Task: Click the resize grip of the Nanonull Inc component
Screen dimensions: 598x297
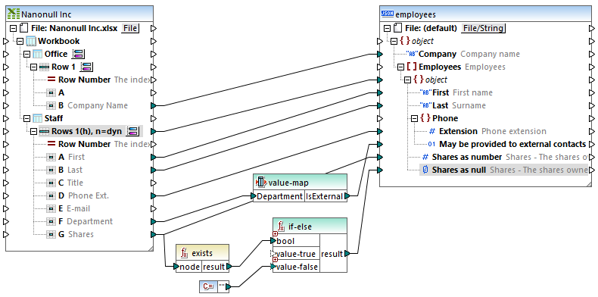Action: click(151, 249)
